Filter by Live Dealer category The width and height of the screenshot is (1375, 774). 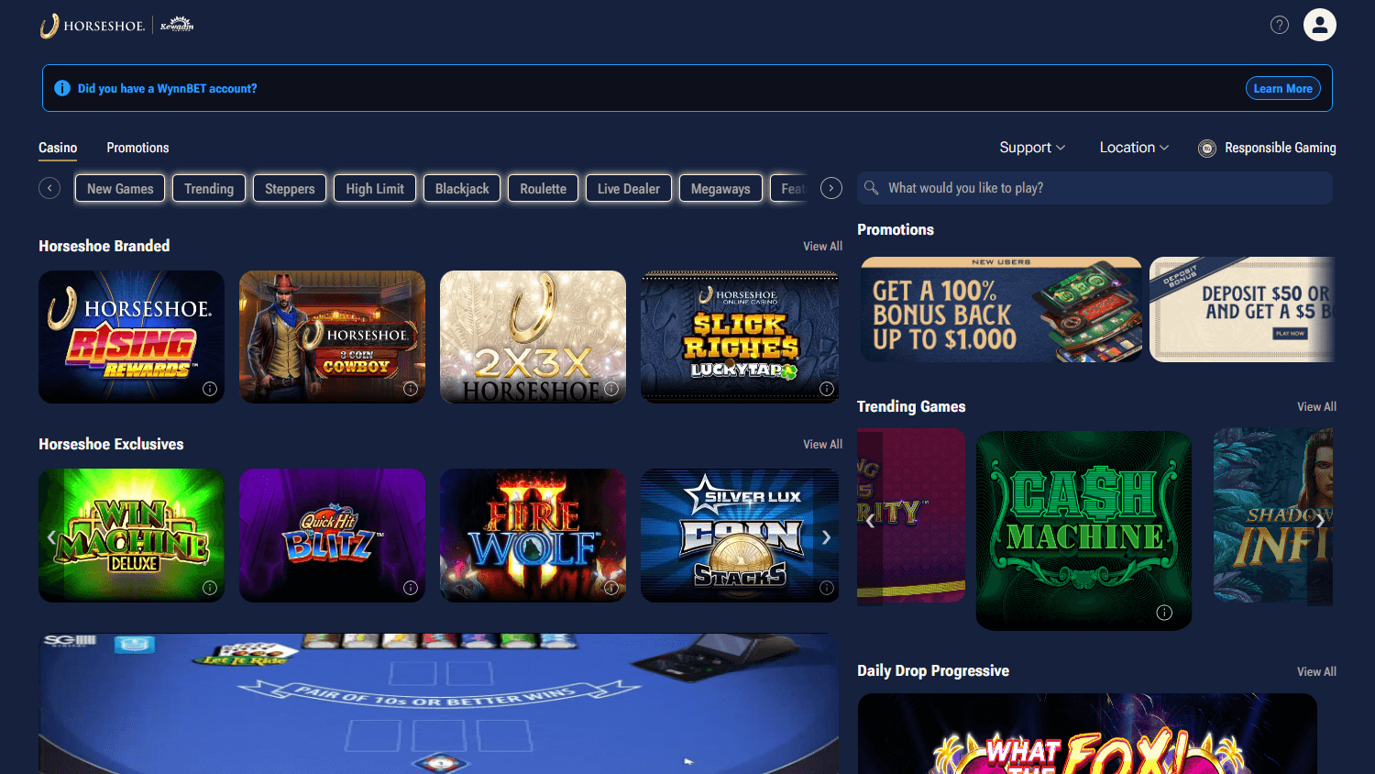pyautogui.click(x=629, y=188)
